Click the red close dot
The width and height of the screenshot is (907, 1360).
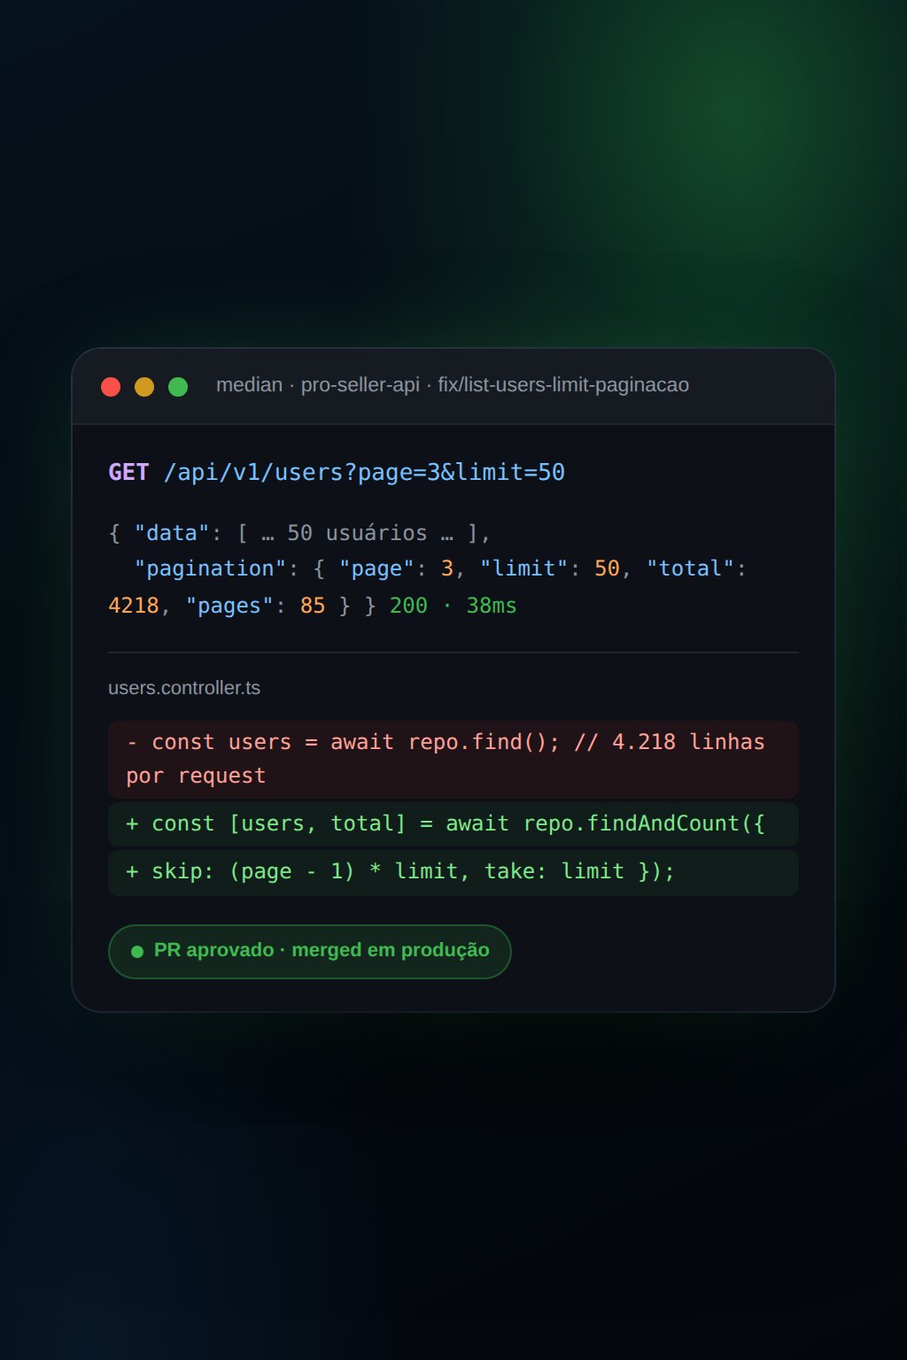click(111, 387)
